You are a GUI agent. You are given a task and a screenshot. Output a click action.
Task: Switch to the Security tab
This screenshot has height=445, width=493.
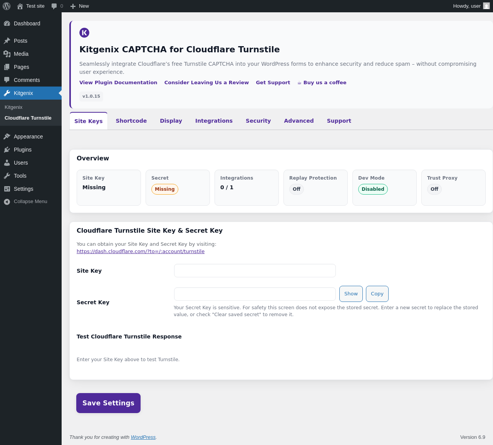[258, 121]
